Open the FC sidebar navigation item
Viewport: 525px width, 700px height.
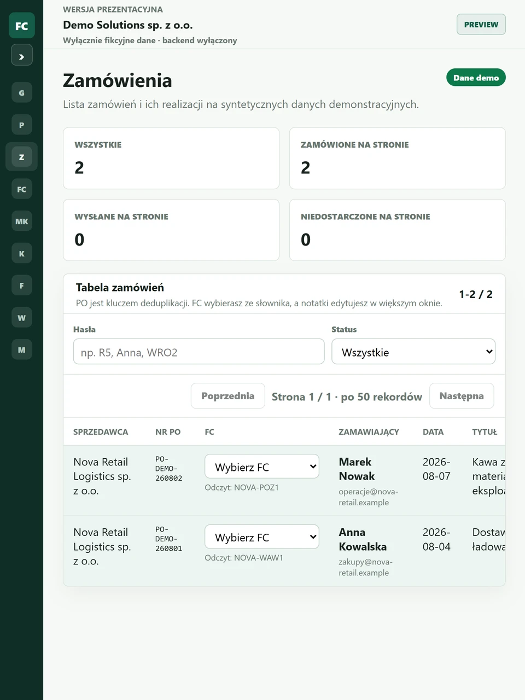tap(21, 189)
